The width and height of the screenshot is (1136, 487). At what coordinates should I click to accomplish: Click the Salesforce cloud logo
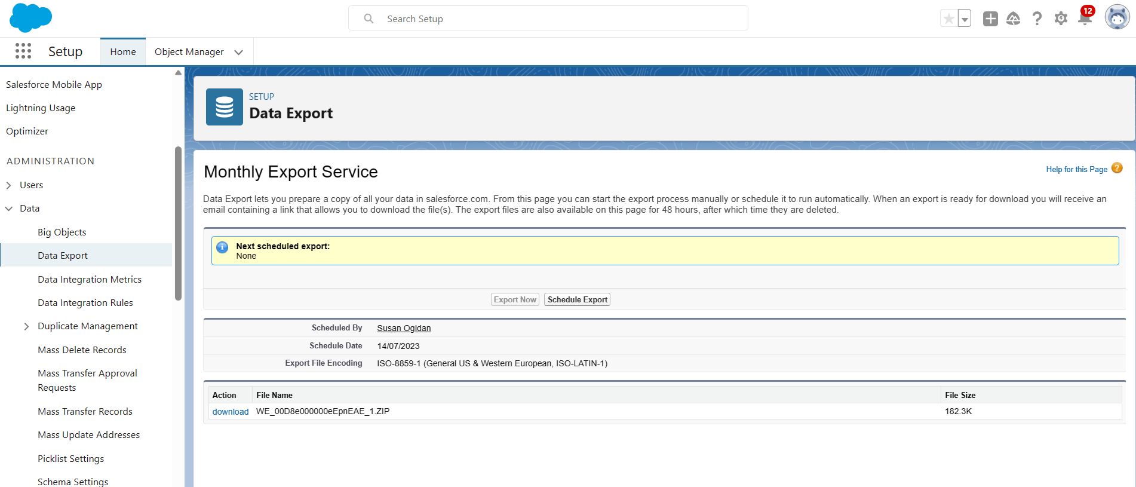pyautogui.click(x=31, y=18)
